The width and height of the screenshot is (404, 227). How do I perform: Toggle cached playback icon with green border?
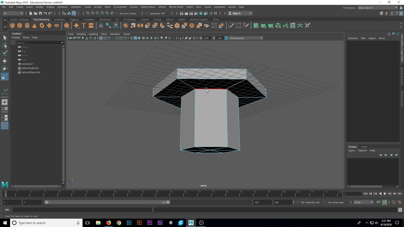384,202
